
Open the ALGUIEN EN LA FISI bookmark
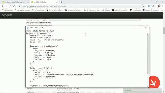120,10
